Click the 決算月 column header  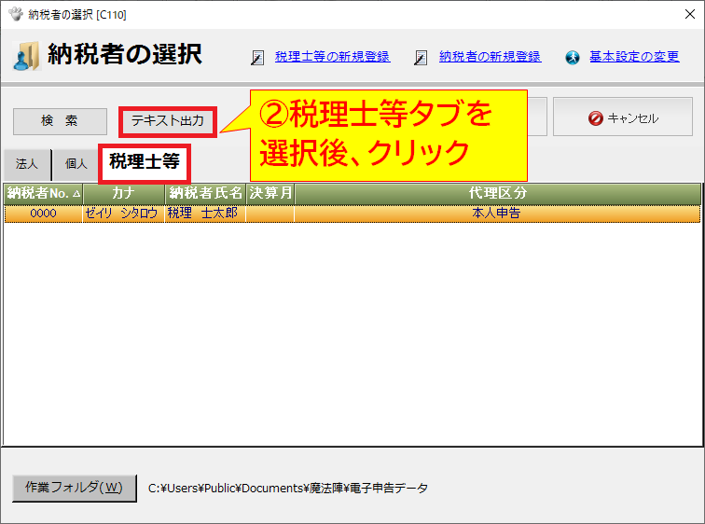tap(270, 193)
